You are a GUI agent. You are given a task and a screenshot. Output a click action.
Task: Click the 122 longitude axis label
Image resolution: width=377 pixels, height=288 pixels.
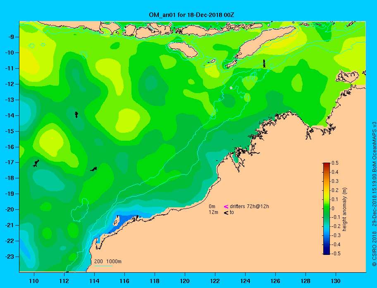[215, 281]
